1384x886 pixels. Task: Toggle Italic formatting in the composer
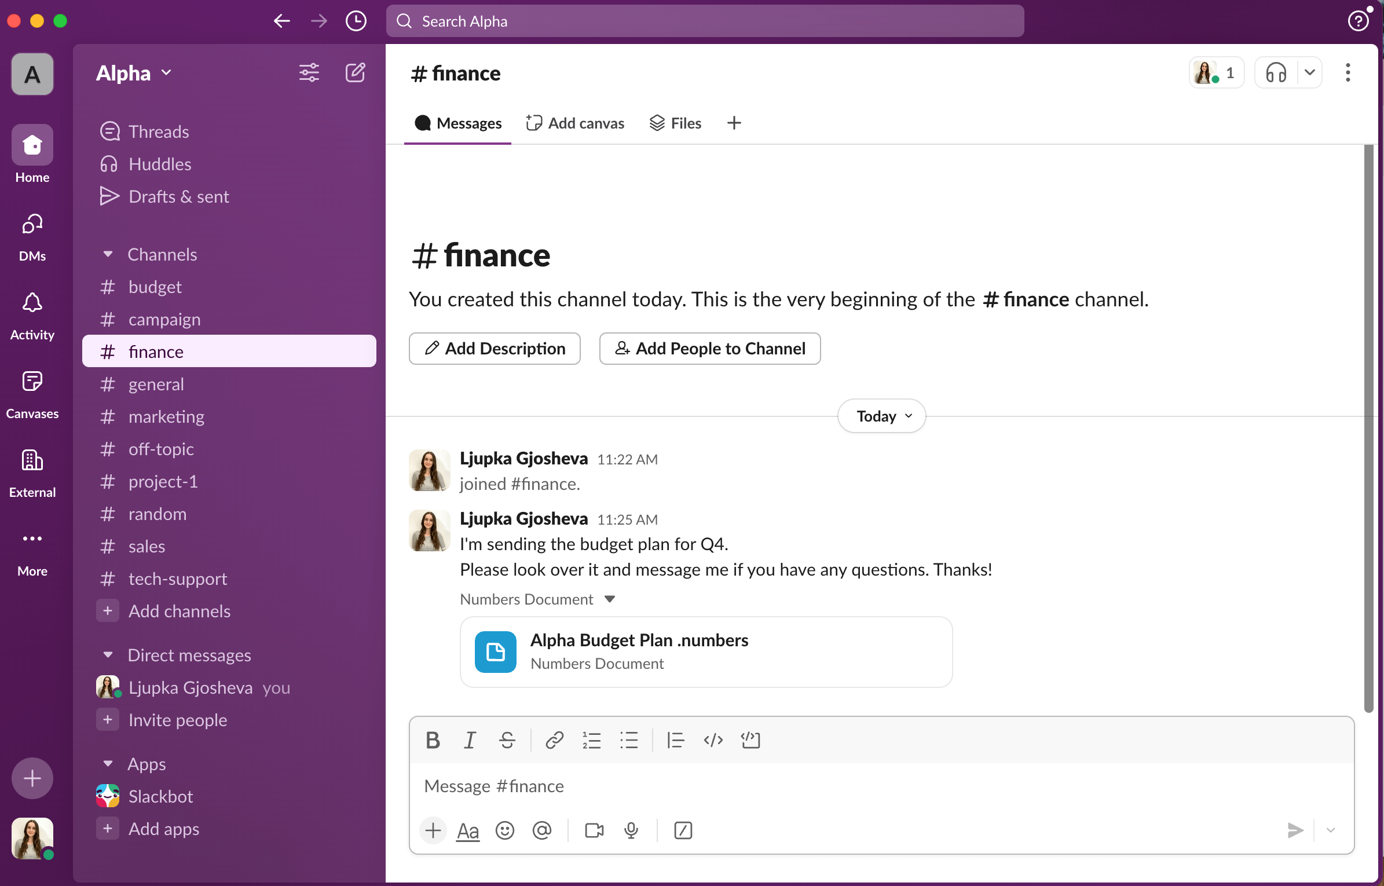pos(470,740)
